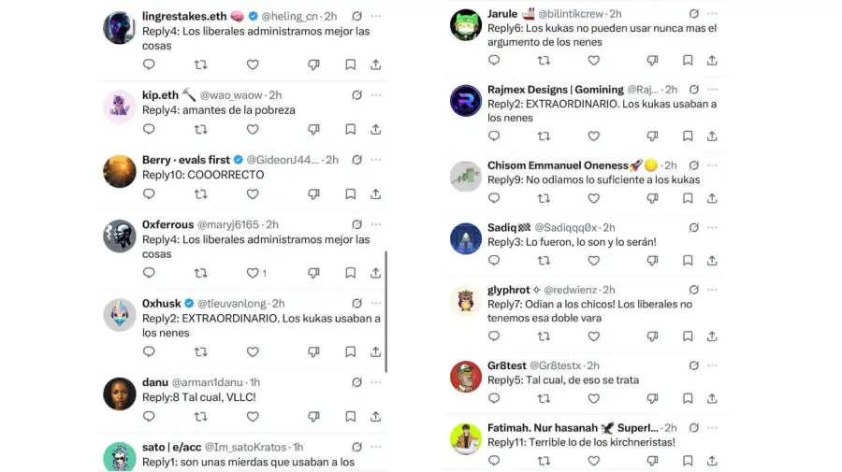842x472 pixels.
Task: Bookmark the 0xferrous reply
Action: [350, 273]
